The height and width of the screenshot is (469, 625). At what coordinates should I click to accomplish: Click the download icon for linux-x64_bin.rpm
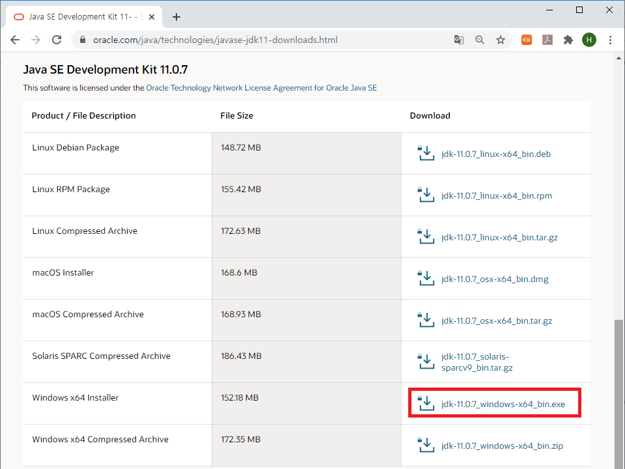(426, 195)
